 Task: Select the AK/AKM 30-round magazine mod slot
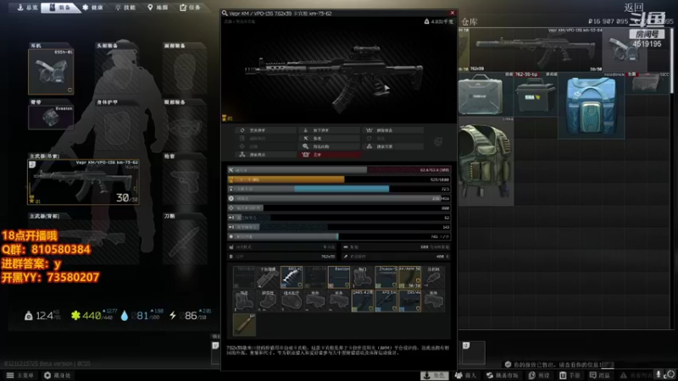point(409,278)
